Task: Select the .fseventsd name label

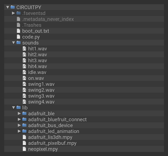Action: (34, 13)
